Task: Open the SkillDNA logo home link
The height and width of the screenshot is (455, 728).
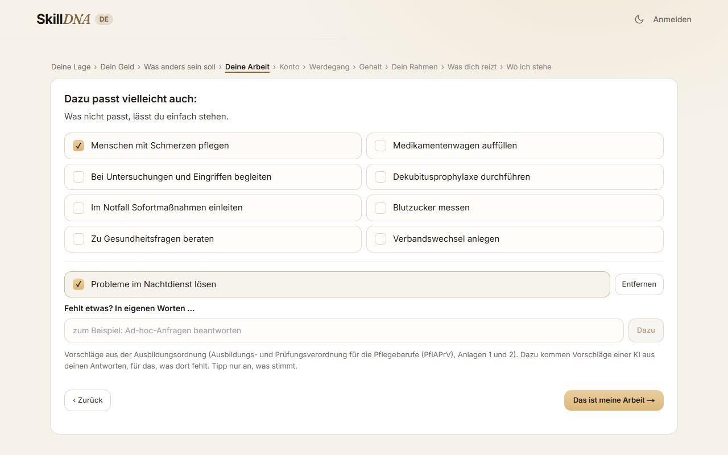Action: pos(63,19)
